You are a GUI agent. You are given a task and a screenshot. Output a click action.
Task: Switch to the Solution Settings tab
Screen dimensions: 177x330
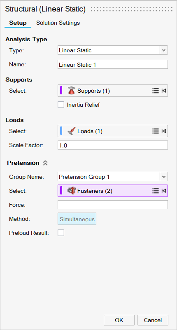58,23
